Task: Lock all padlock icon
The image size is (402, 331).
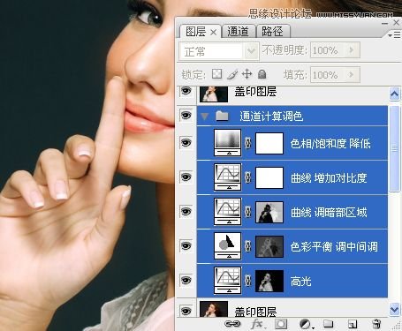Action: pos(262,74)
